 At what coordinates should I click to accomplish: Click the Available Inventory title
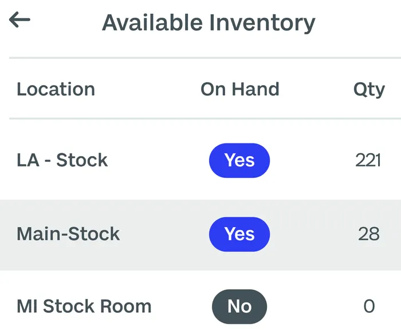[x=209, y=23]
